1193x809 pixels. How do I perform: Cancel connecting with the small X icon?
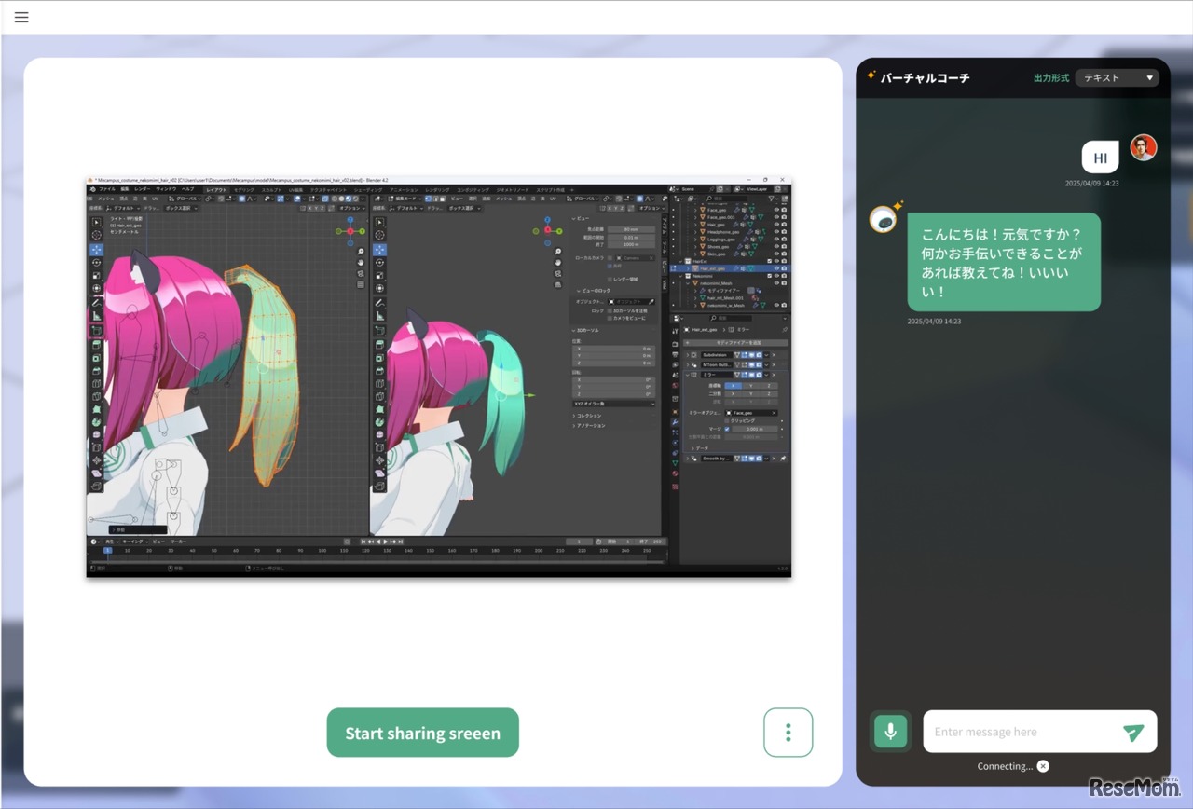pyautogui.click(x=1043, y=766)
